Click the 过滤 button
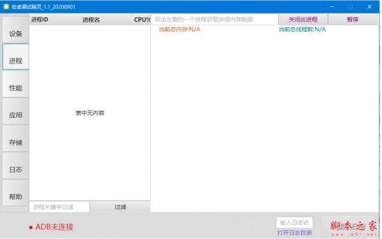 click(121, 207)
